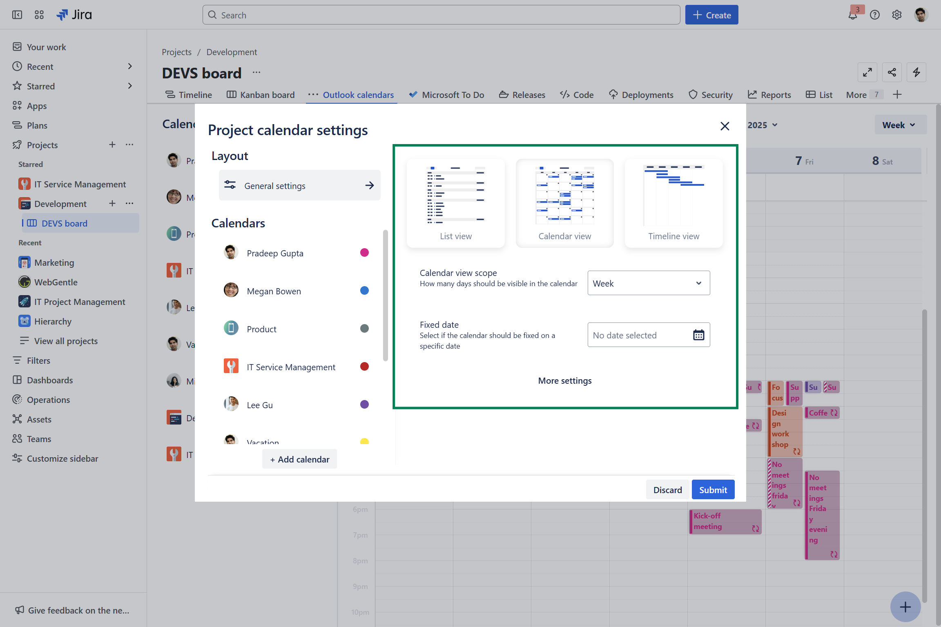Select the List view layout option
Screen dimensions: 941x627
(x=456, y=203)
